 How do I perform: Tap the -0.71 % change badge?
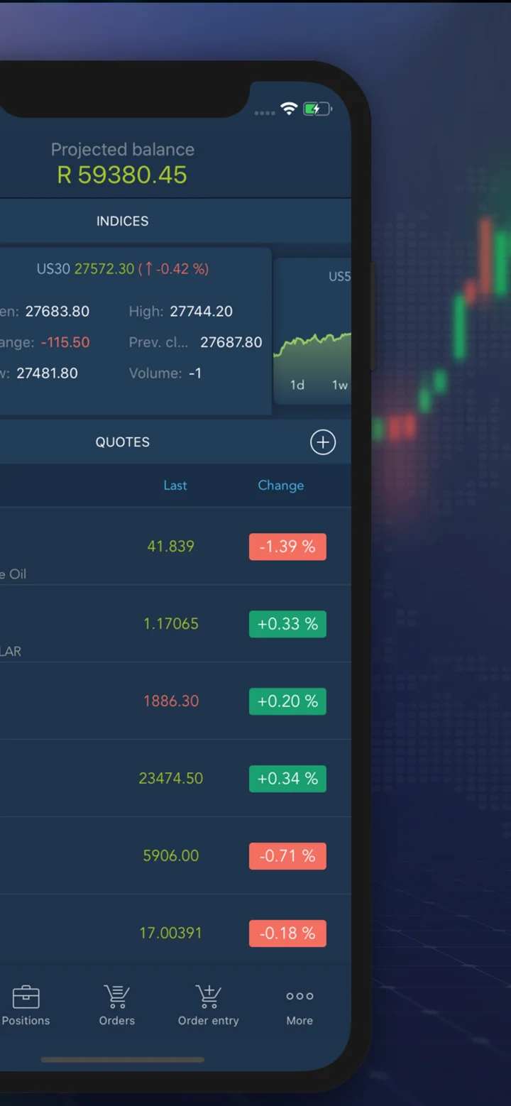287,856
